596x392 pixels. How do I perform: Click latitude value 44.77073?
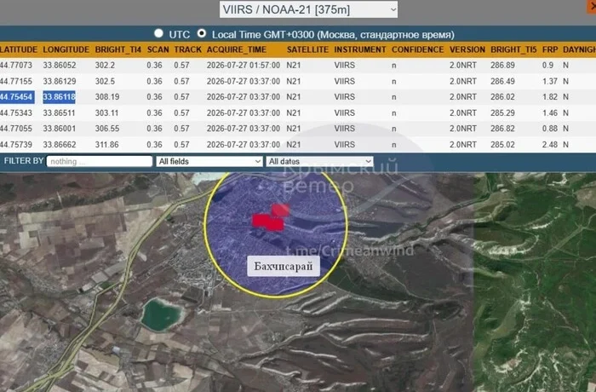point(16,65)
